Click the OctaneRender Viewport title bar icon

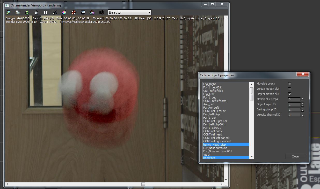[x=7, y=5]
